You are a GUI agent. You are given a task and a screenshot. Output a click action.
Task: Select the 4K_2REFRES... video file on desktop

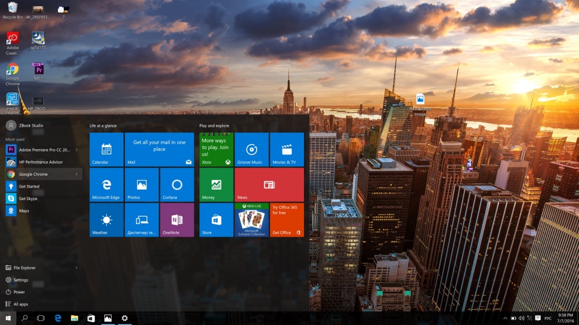38,12
